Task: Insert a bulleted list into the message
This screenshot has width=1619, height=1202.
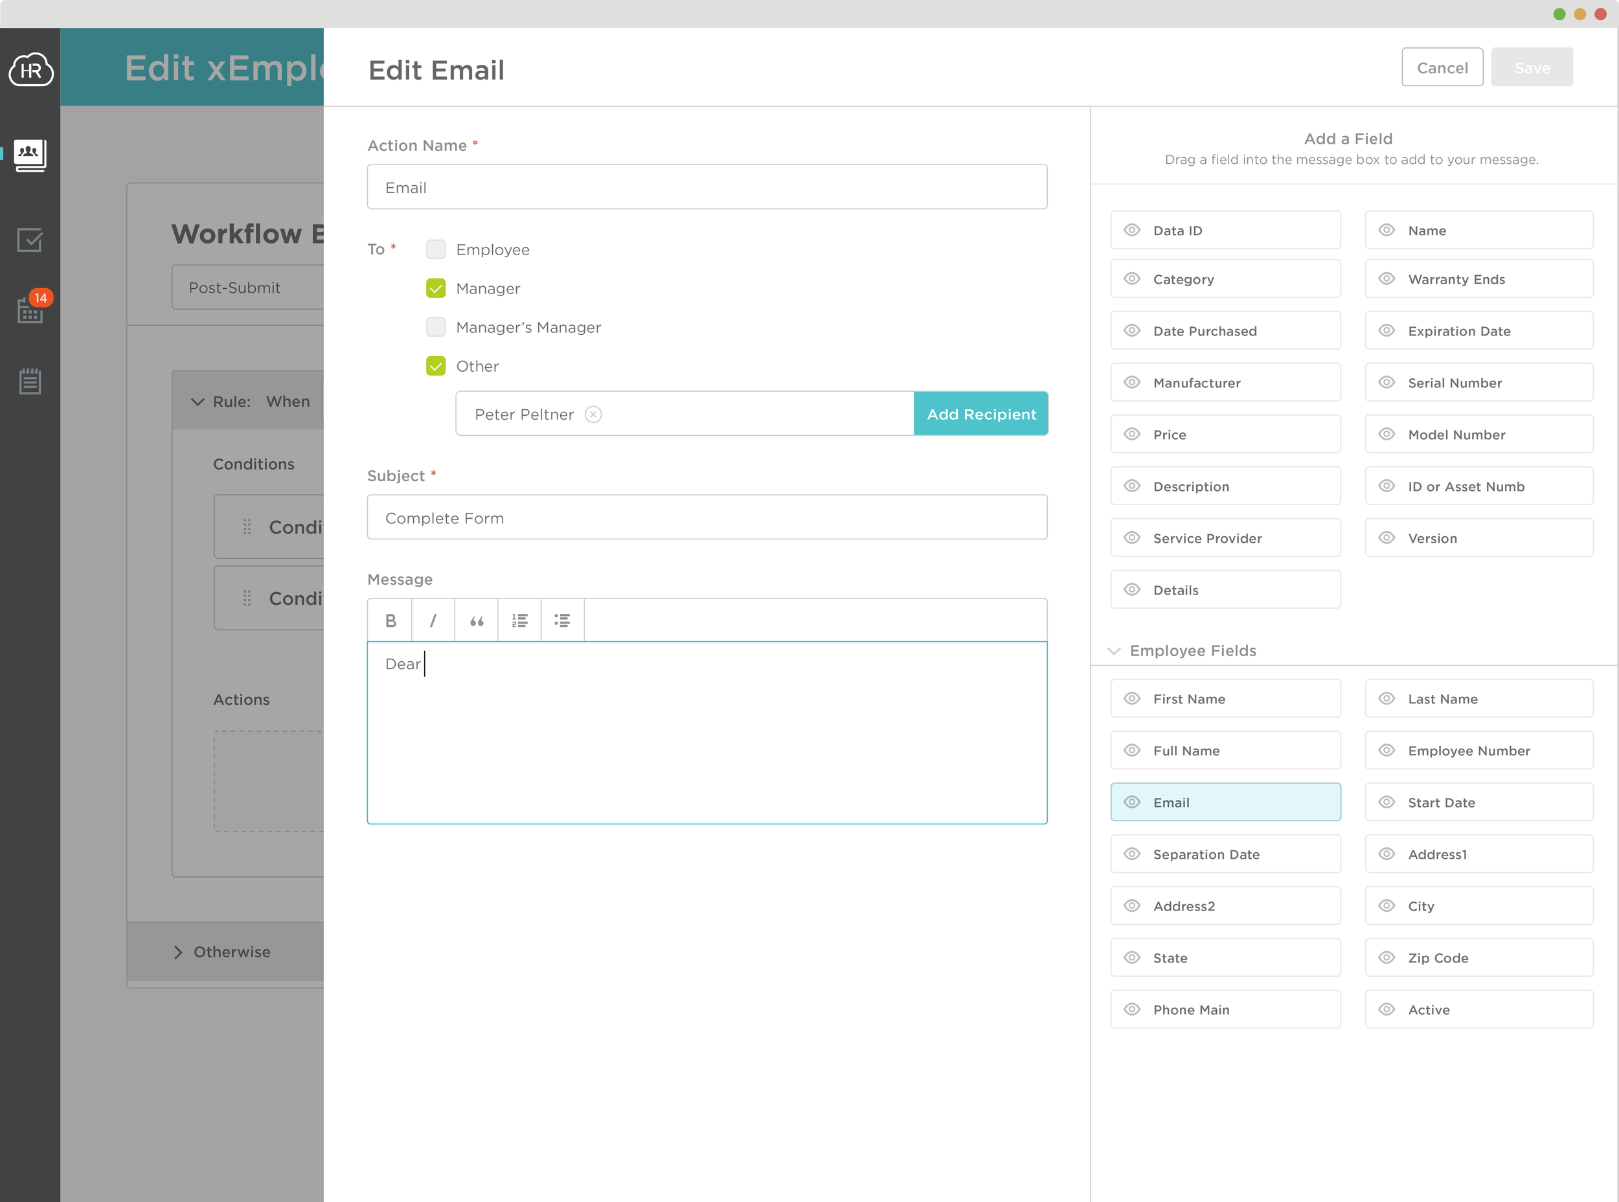Action: (561, 619)
